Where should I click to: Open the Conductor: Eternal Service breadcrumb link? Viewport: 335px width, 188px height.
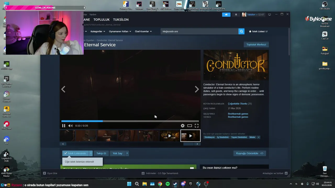(x=110, y=40)
